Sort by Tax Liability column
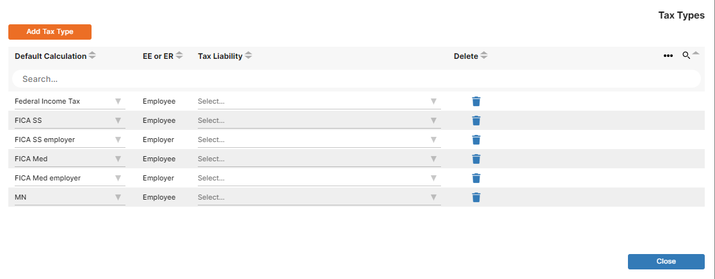The width and height of the screenshot is (715, 279). pos(248,56)
